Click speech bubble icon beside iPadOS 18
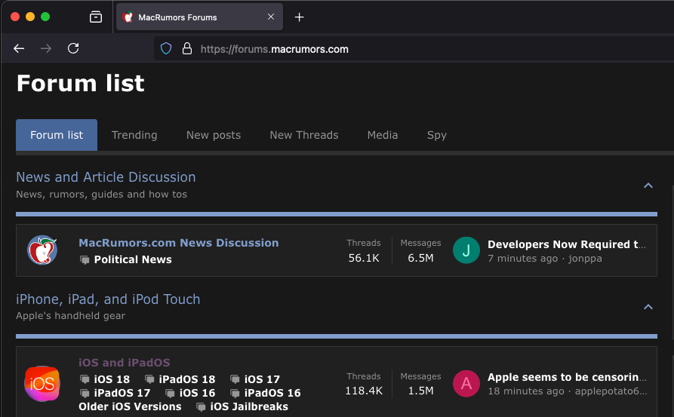Screen dimensions: 674x417 click(149, 379)
